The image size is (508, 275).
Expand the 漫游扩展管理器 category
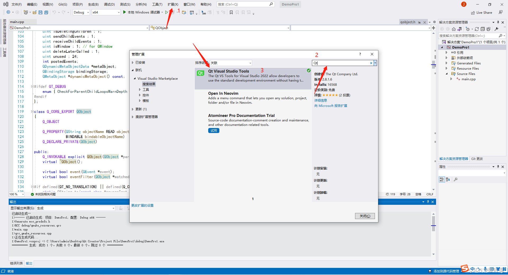(x=133, y=117)
